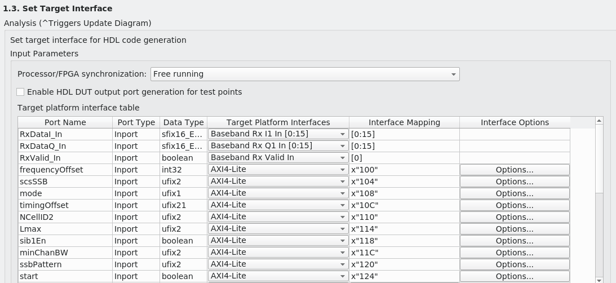The width and height of the screenshot is (616, 283).
Task: Select the ssbPattern row port name
Action: 65,264
